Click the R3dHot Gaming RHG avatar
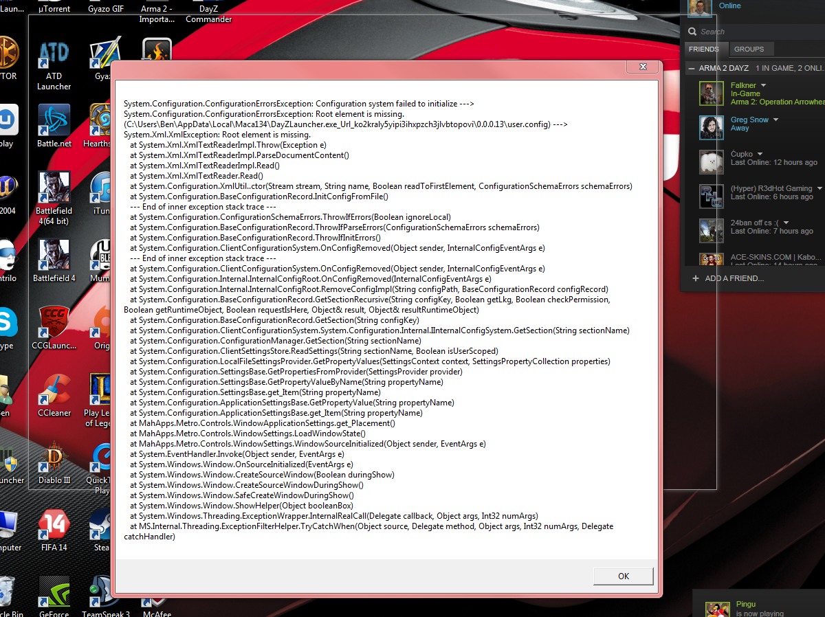This screenshot has height=617, width=825. coord(712,197)
